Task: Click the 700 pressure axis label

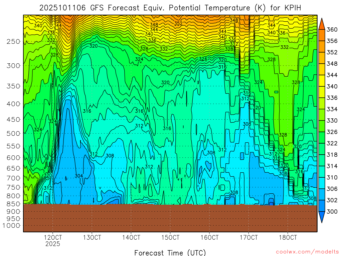Action: (x=13, y=178)
